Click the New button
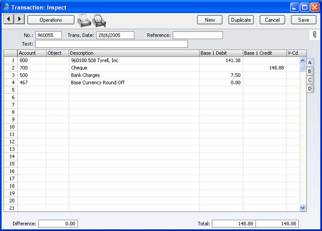Image resolution: width=322 pixels, height=231 pixels. [x=209, y=20]
